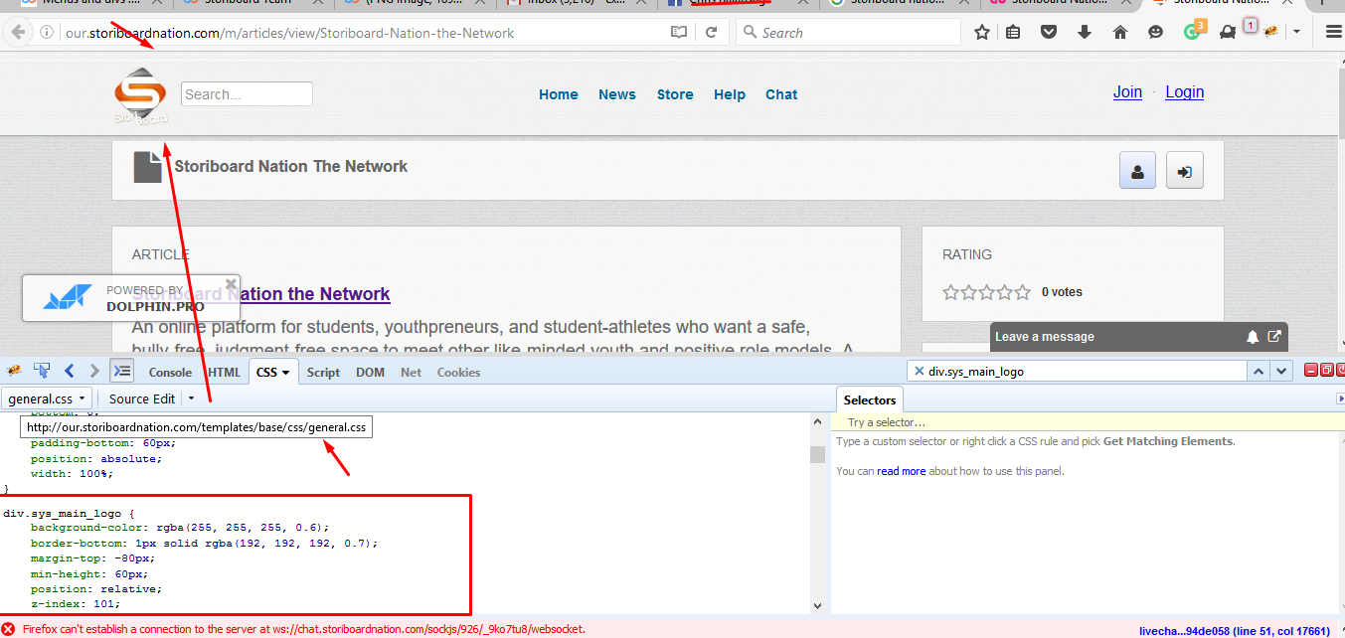This screenshot has width=1345, height=638.
Task: Open the Downloads arrow icon
Action: coord(1085,33)
